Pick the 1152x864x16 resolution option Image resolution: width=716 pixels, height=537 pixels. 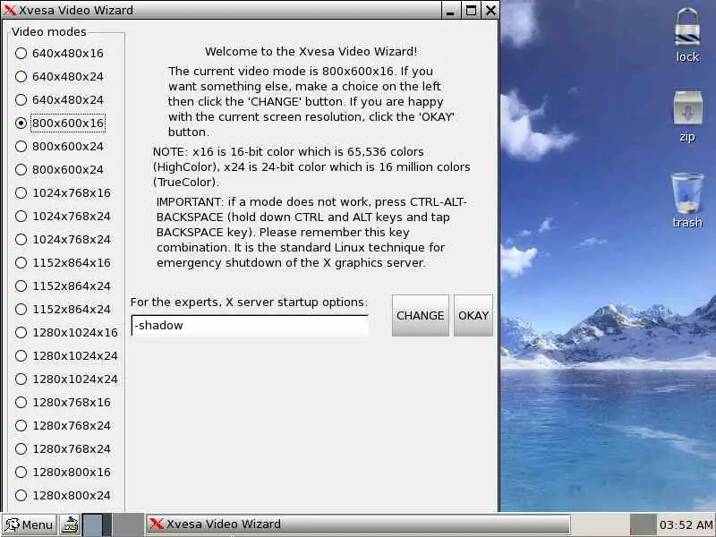click(x=63, y=263)
